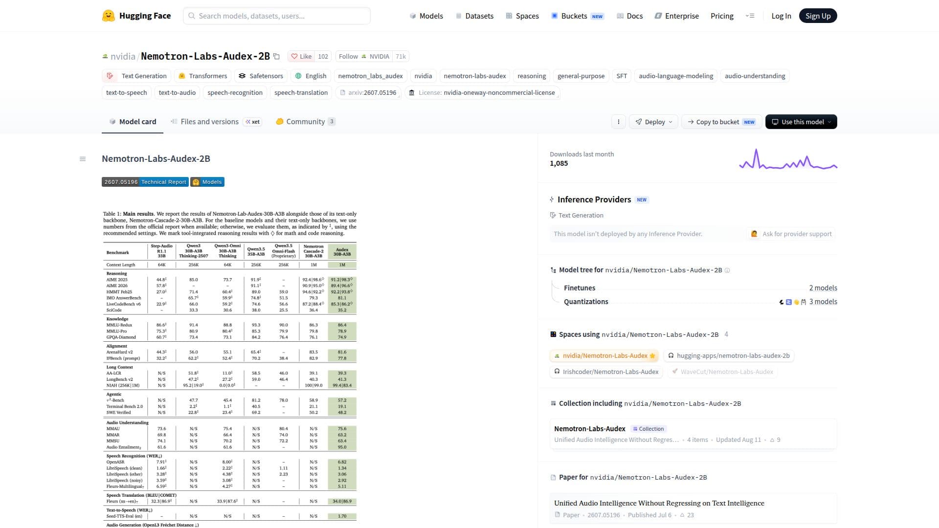Click the Models badge in model card
Image resolution: width=939 pixels, height=528 pixels.
[x=207, y=182]
